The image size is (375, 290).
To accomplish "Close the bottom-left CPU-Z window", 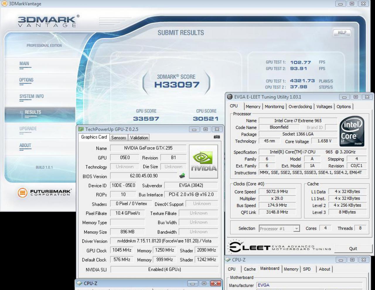I will point(215,283).
